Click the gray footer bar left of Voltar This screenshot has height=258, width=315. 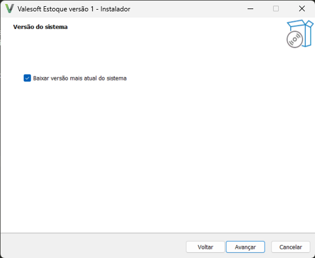(x=92, y=246)
